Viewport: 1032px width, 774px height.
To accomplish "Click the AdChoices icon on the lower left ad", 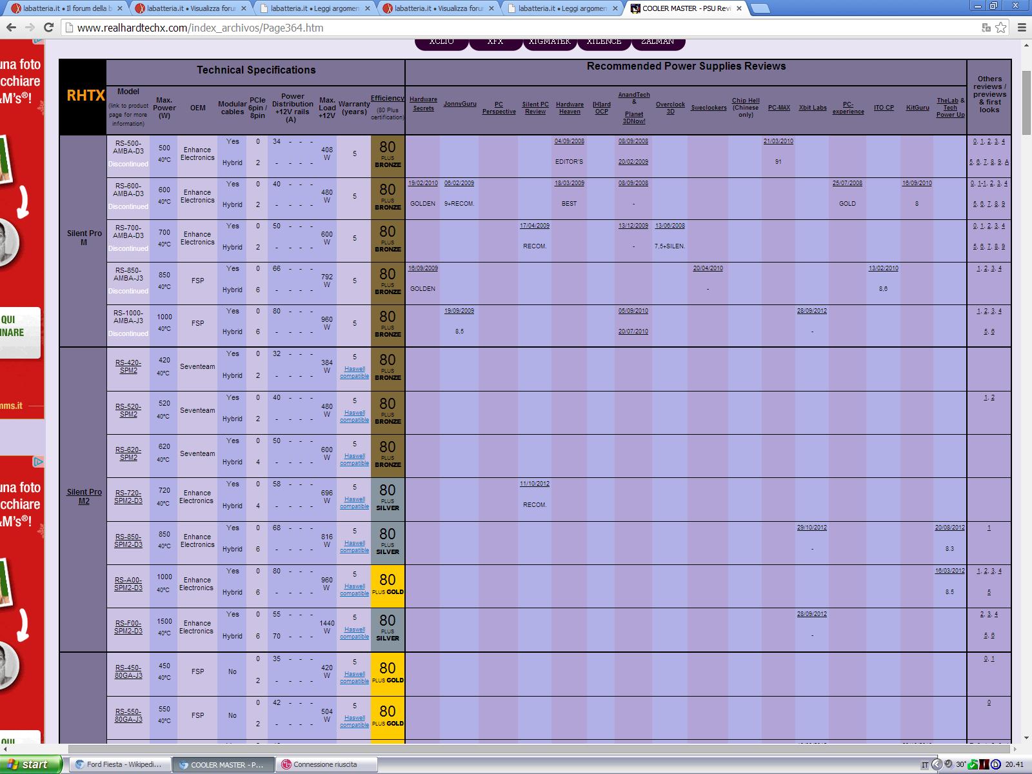I will (38, 461).
